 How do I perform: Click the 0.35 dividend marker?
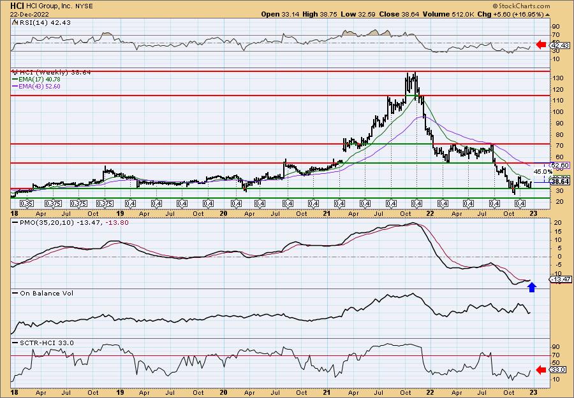click(27, 204)
